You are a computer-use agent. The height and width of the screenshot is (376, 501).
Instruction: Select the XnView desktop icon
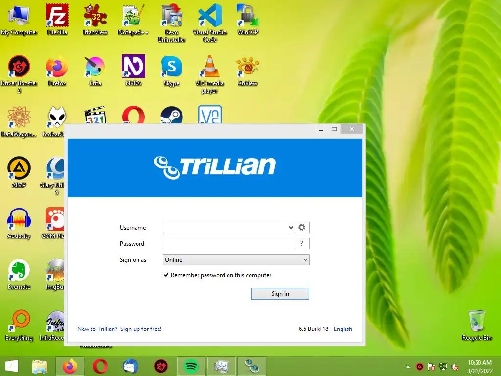click(x=248, y=70)
